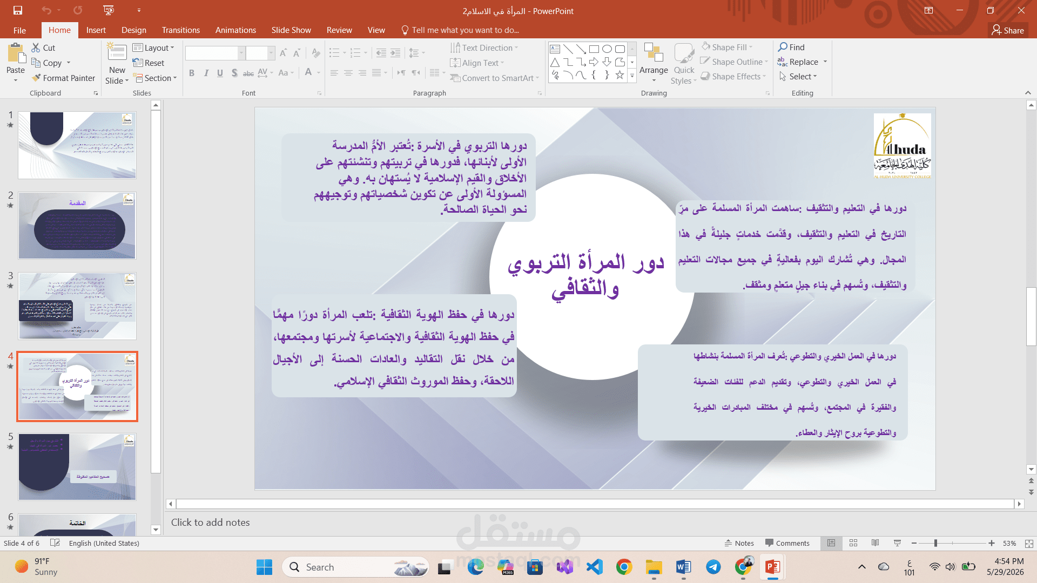1037x583 pixels.
Task: Select the oval shape in shapes gallery
Action: click(x=607, y=49)
